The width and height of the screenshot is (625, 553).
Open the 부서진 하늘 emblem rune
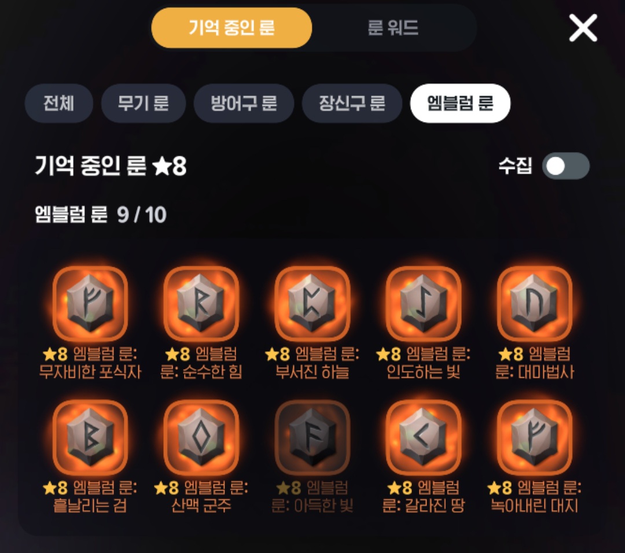pyautogui.click(x=312, y=304)
